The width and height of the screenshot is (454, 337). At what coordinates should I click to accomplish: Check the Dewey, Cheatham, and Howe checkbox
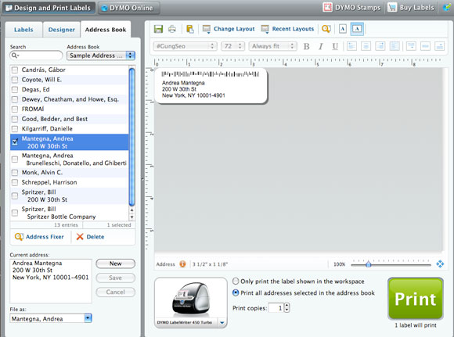(15, 99)
